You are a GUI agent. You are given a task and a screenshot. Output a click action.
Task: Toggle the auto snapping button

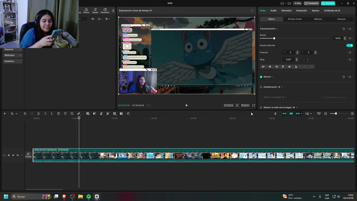pos(291,114)
